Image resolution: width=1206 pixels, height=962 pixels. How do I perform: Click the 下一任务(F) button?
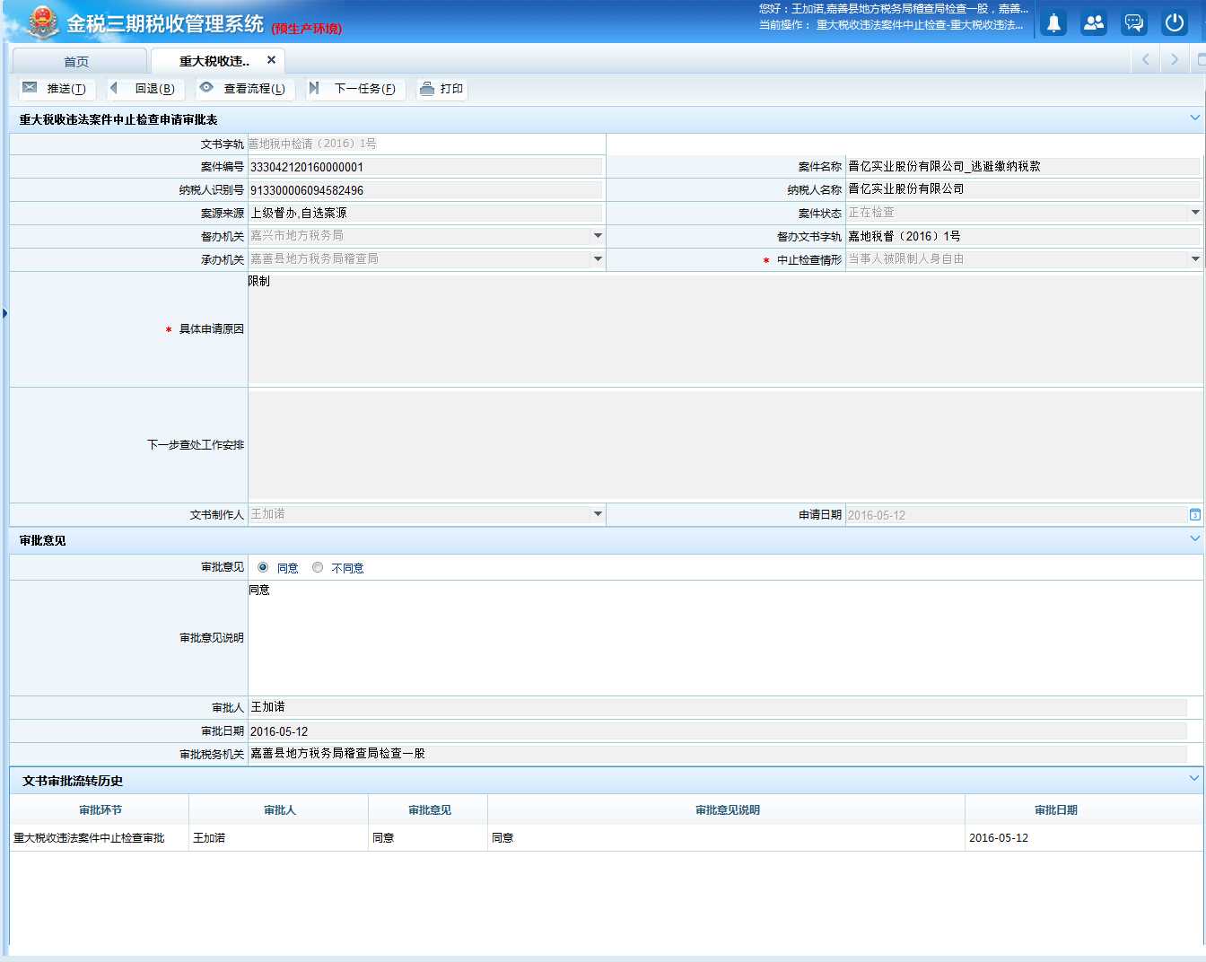(x=354, y=89)
